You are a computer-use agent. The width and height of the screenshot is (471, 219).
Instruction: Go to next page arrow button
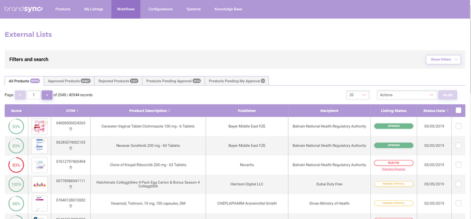[47, 95]
